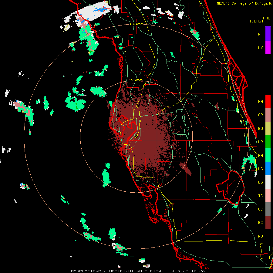Click the HR legend label

(x=260, y=142)
